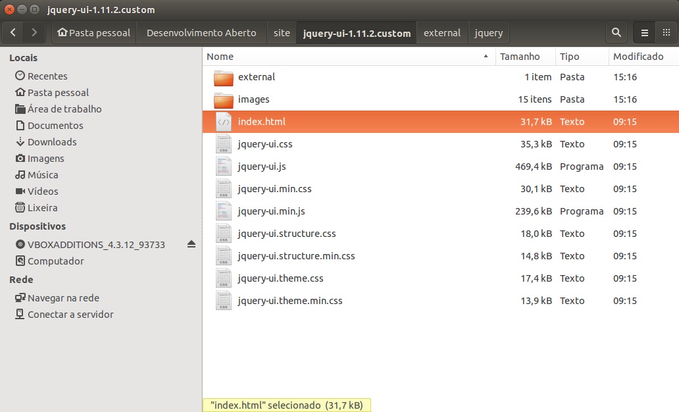Open Lixeira trash in sidebar
The width and height of the screenshot is (679, 412).
(42, 208)
